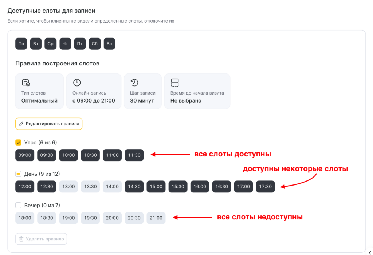Toggle the День (9 из 12) checkbox

point(19,174)
